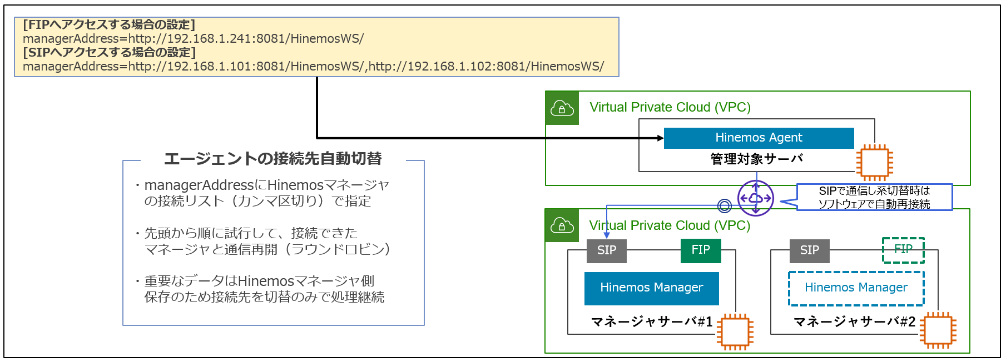Click the managerAddress line with 192.168.1.241
Image resolution: width=1006 pixels, height=362 pixels.
[x=193, y=38]
